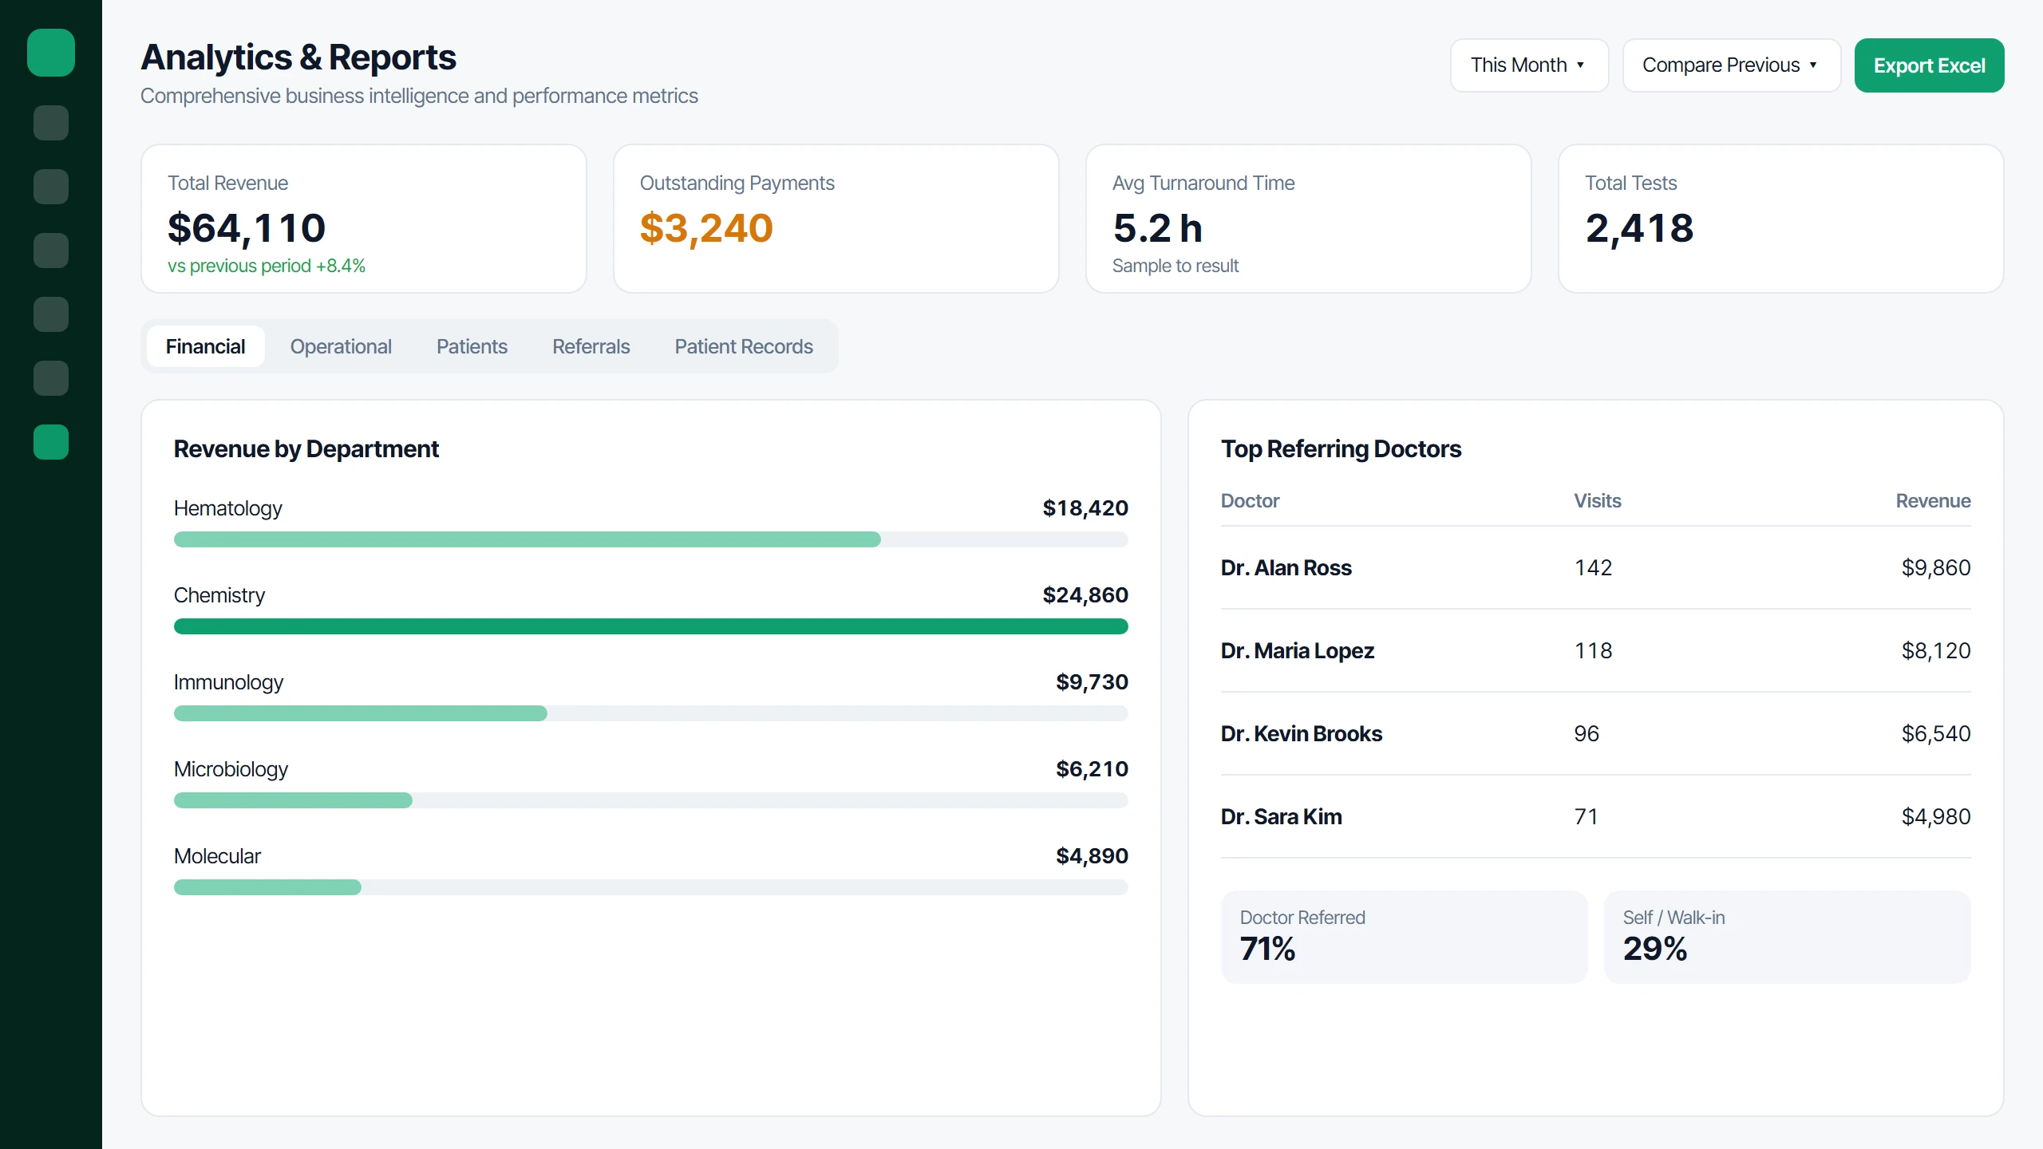
Task: Click the $6,540 revenue cell
Action: tap(1936, 734)
